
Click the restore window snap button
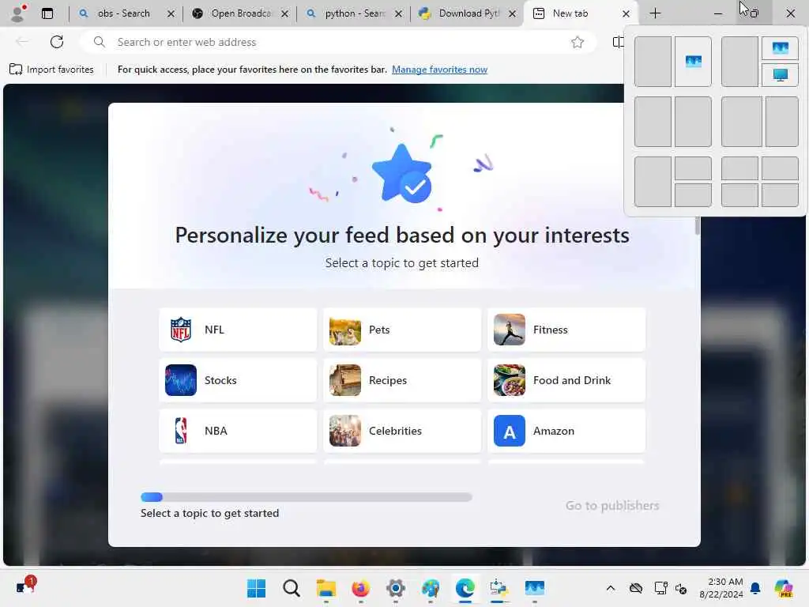(x=754, y=13)
